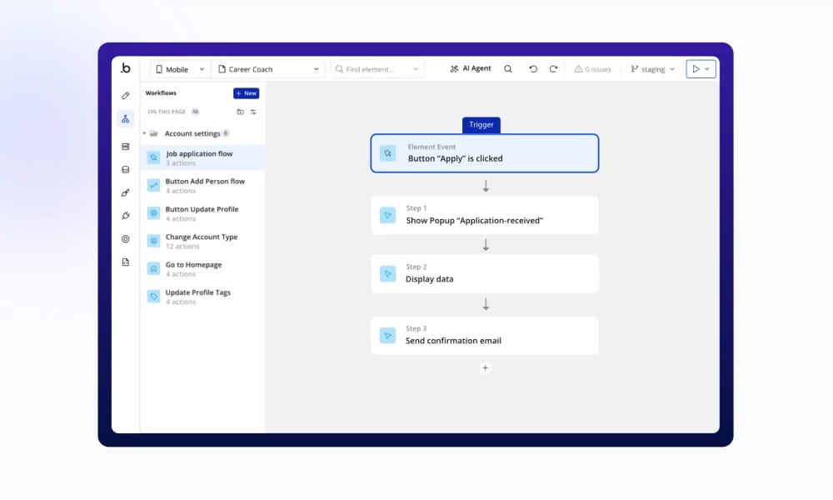Viewport: 833px width, 500px height.
Task: Click the new folder icon in Workflows panel
Action: click(x=240, y=112)
